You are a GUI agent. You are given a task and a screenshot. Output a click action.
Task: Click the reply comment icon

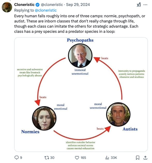pos(17,158)
